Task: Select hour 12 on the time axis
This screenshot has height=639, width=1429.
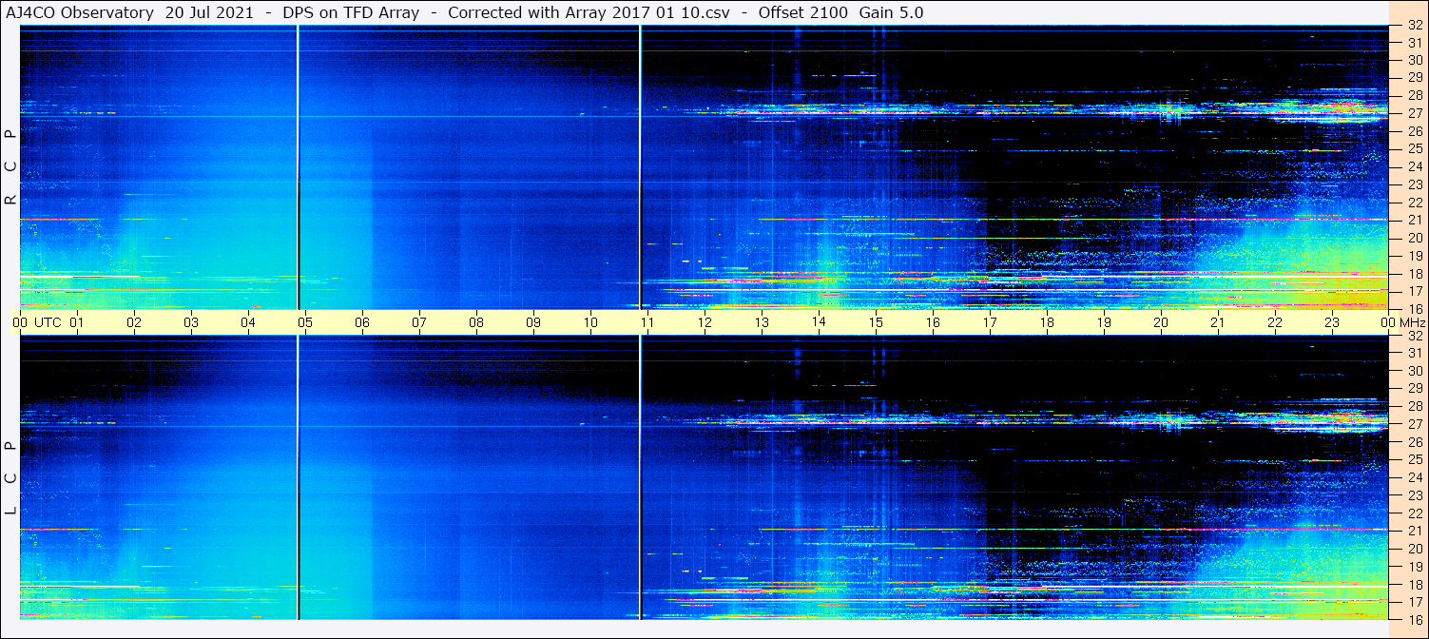Action: point(705,322)
